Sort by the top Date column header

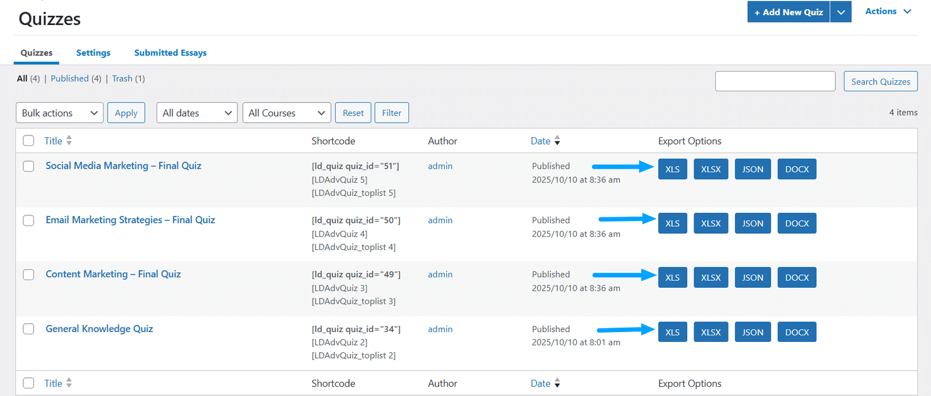[541, 141]
